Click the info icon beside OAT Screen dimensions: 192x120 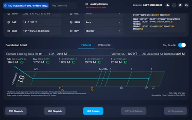7,22
